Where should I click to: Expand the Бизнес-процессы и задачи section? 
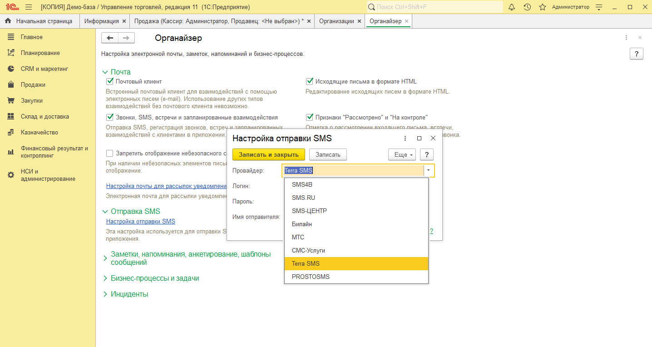pos(154,278)
